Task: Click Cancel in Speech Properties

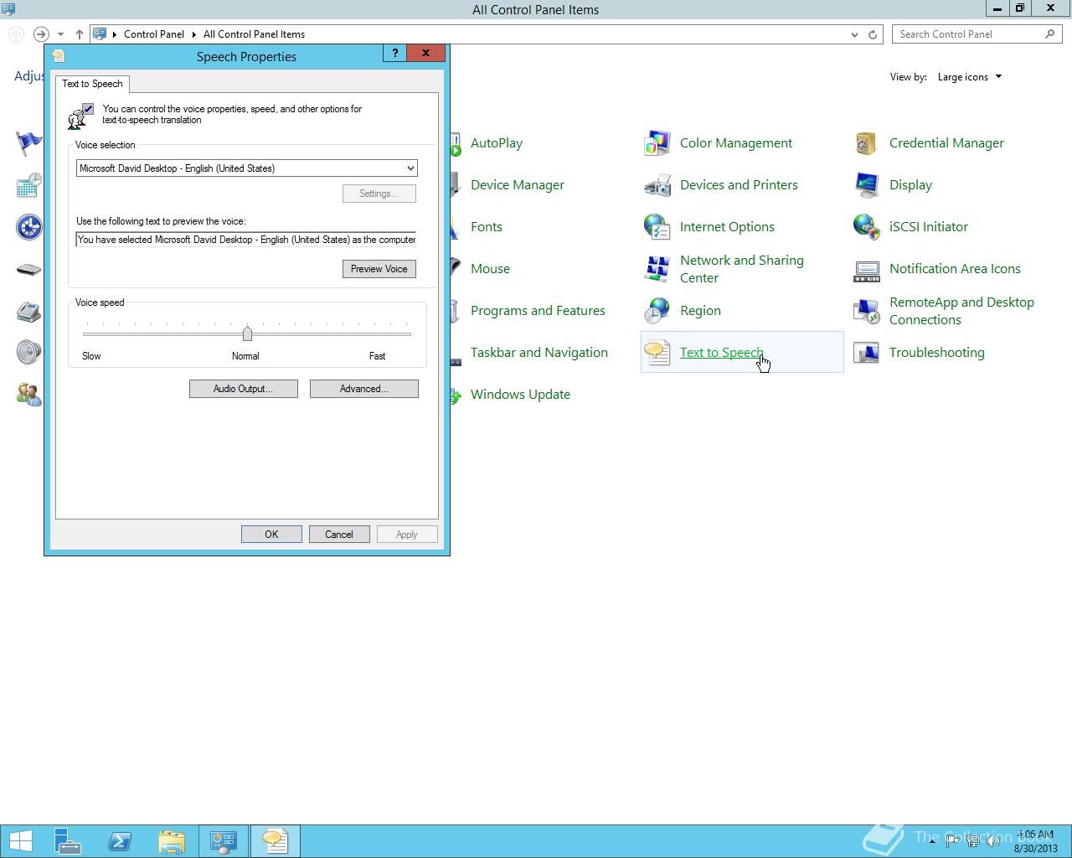Action: (339, 535)
